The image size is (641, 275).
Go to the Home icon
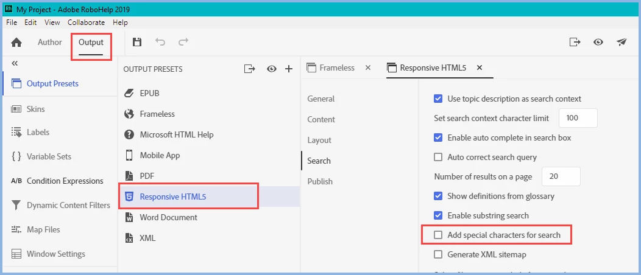coord(16,42)
